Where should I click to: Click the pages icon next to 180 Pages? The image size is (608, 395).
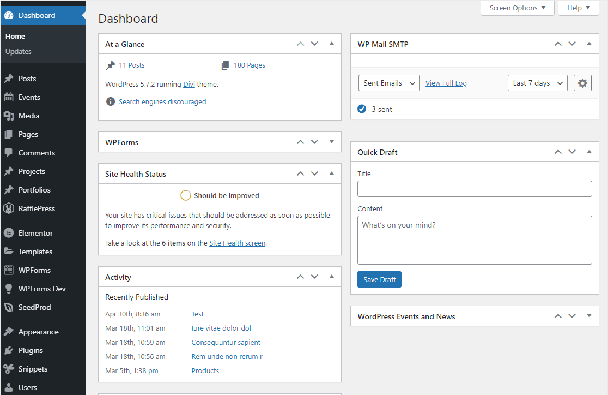226,65
